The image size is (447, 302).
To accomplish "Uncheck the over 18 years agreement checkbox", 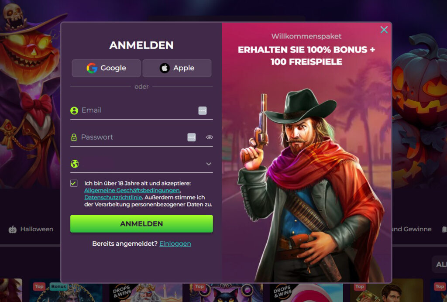I will pos(74,183).
